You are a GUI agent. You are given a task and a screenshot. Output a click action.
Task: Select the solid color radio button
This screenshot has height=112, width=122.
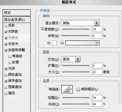tap(49, 43)
